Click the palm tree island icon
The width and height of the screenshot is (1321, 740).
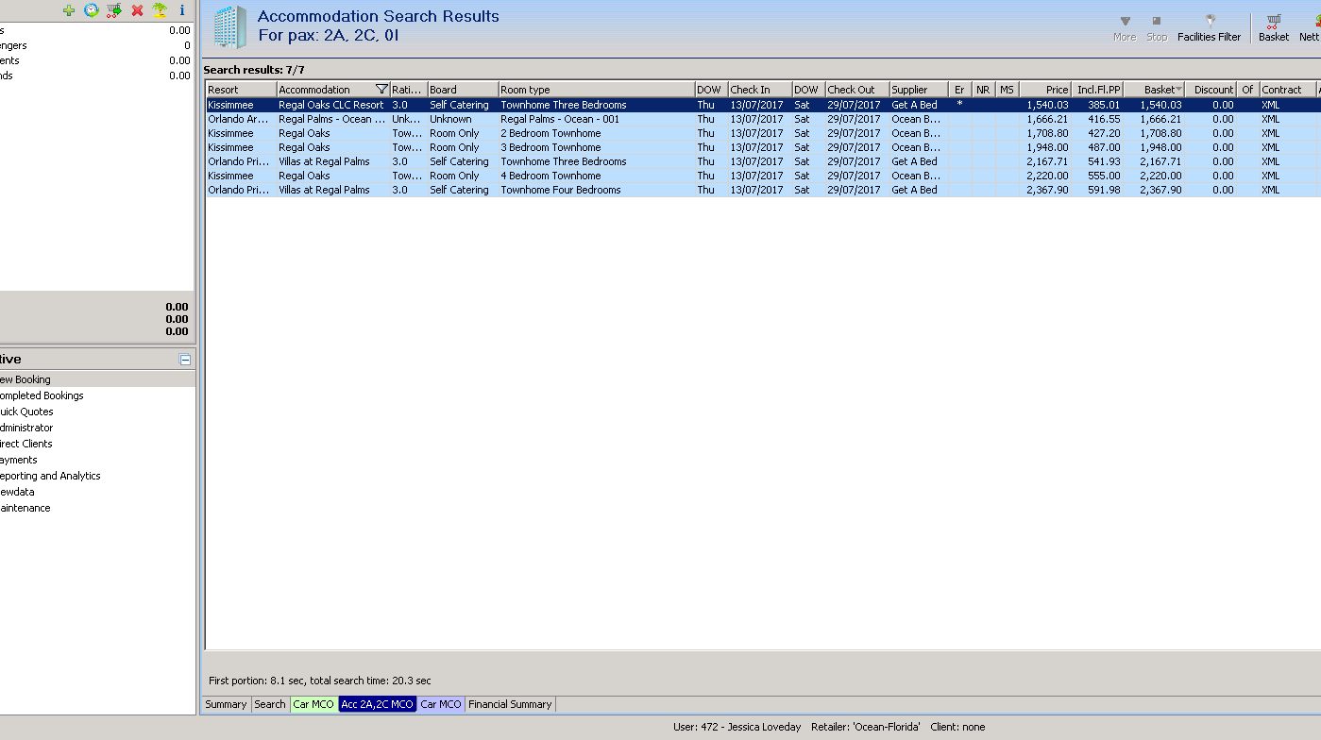point(160,10)
